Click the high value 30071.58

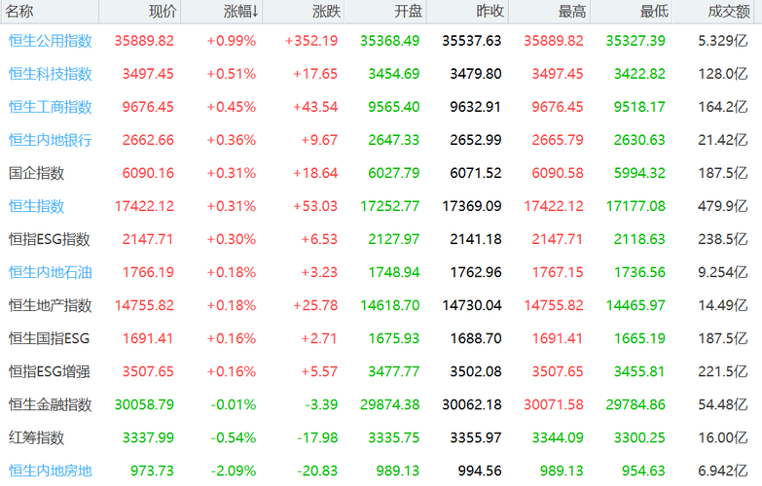[554, 404]
